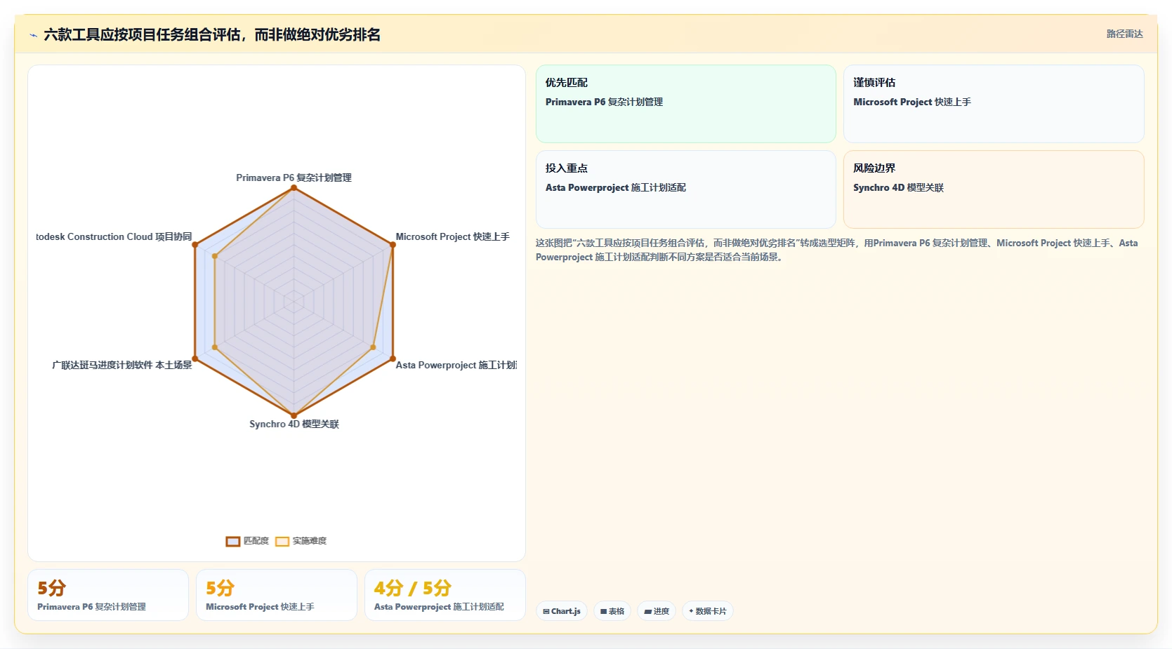
Task: Click the 5分 Microsoft Project score card
Action: click(x=277, y=595)
